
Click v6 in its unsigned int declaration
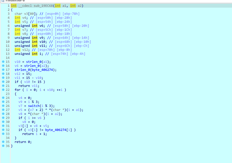pyautogui.click(x=41, y=26)
